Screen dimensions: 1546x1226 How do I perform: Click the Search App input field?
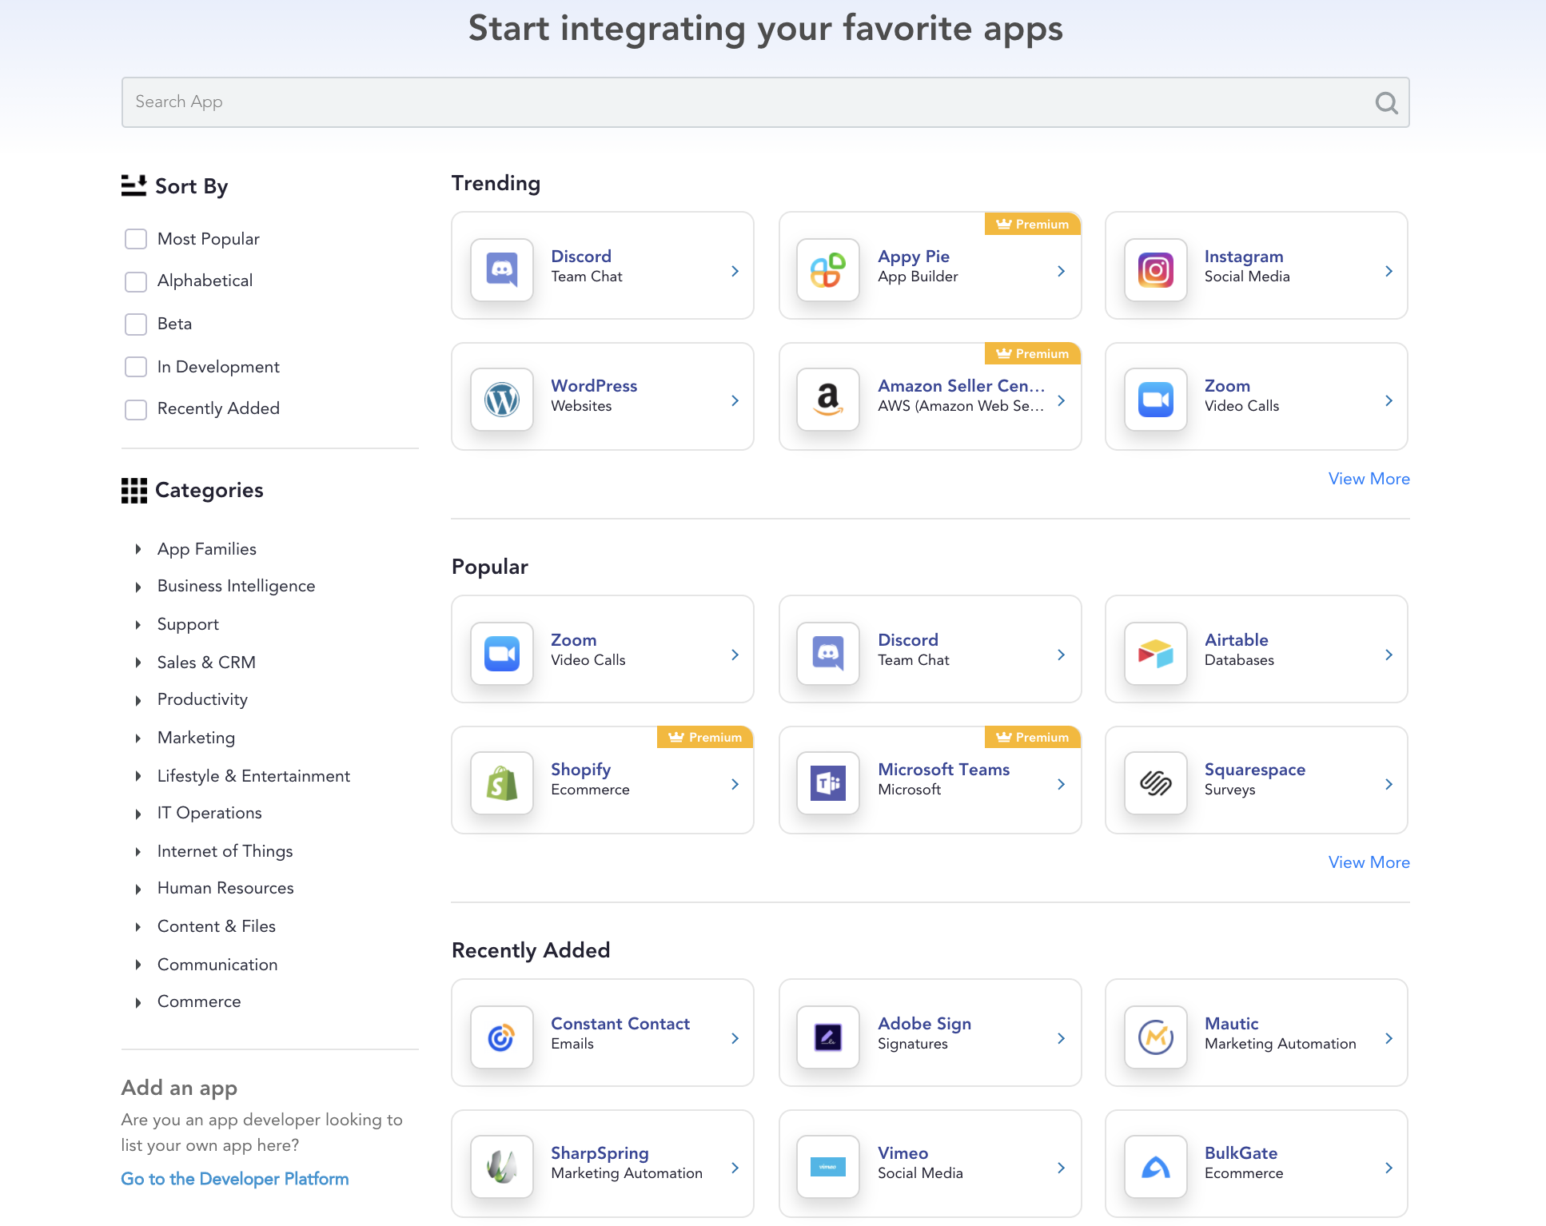[x=766, y=102]
